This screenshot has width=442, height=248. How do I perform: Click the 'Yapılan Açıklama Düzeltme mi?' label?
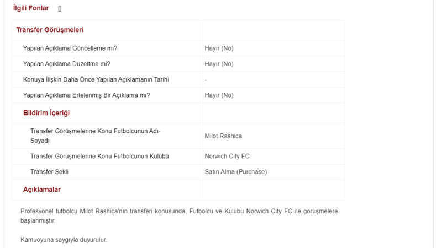pyautogui.click(x=66, y=64)
